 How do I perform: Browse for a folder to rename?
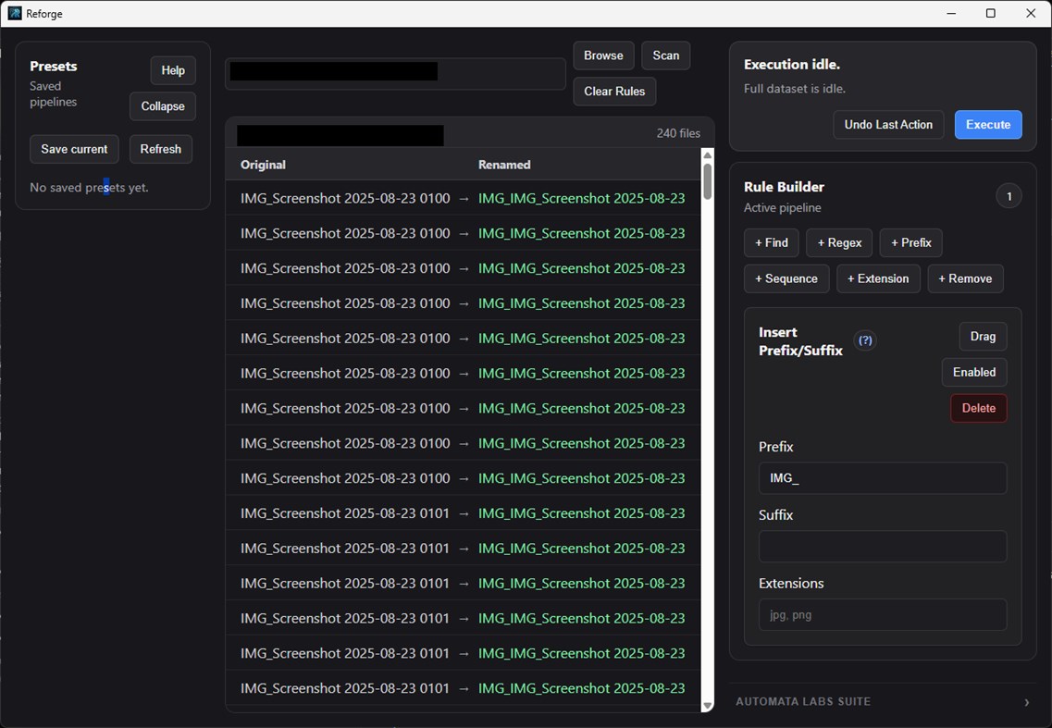click(x=603, y=55)
